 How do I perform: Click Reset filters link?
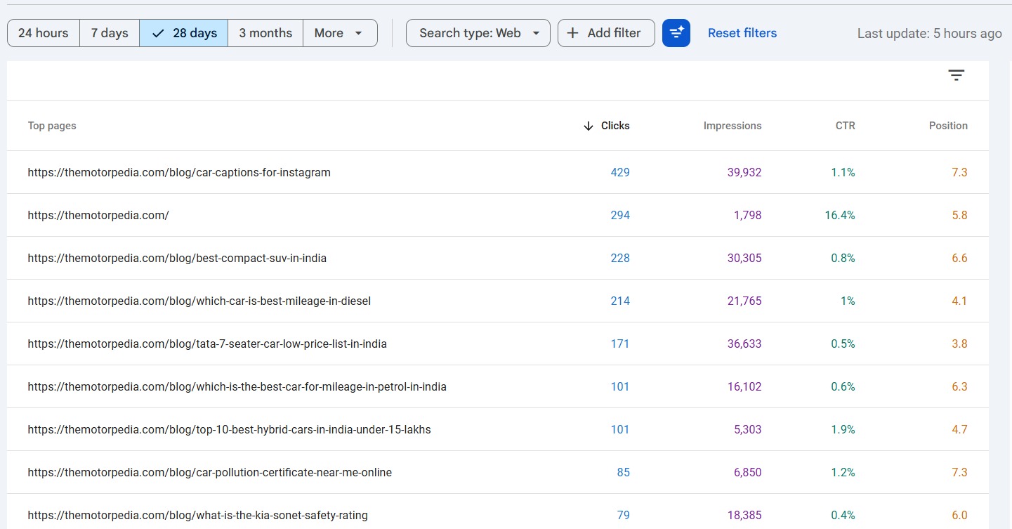[742, 33]
